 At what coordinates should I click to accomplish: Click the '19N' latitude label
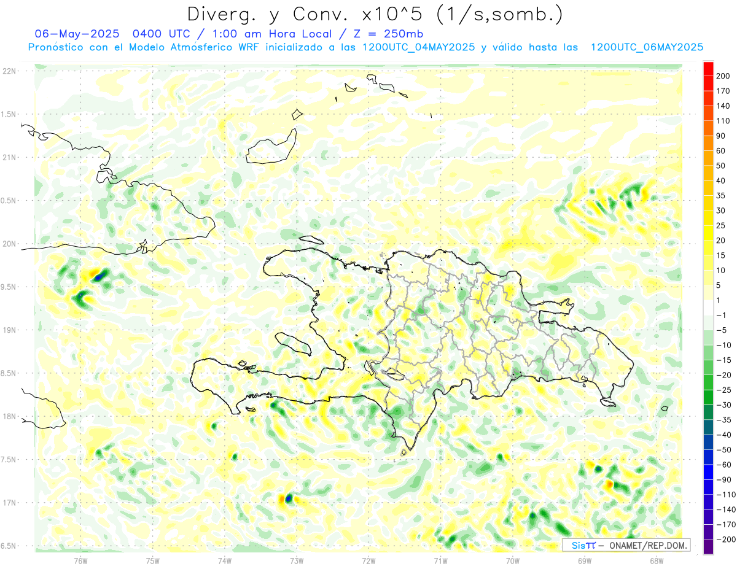point(9,330)
